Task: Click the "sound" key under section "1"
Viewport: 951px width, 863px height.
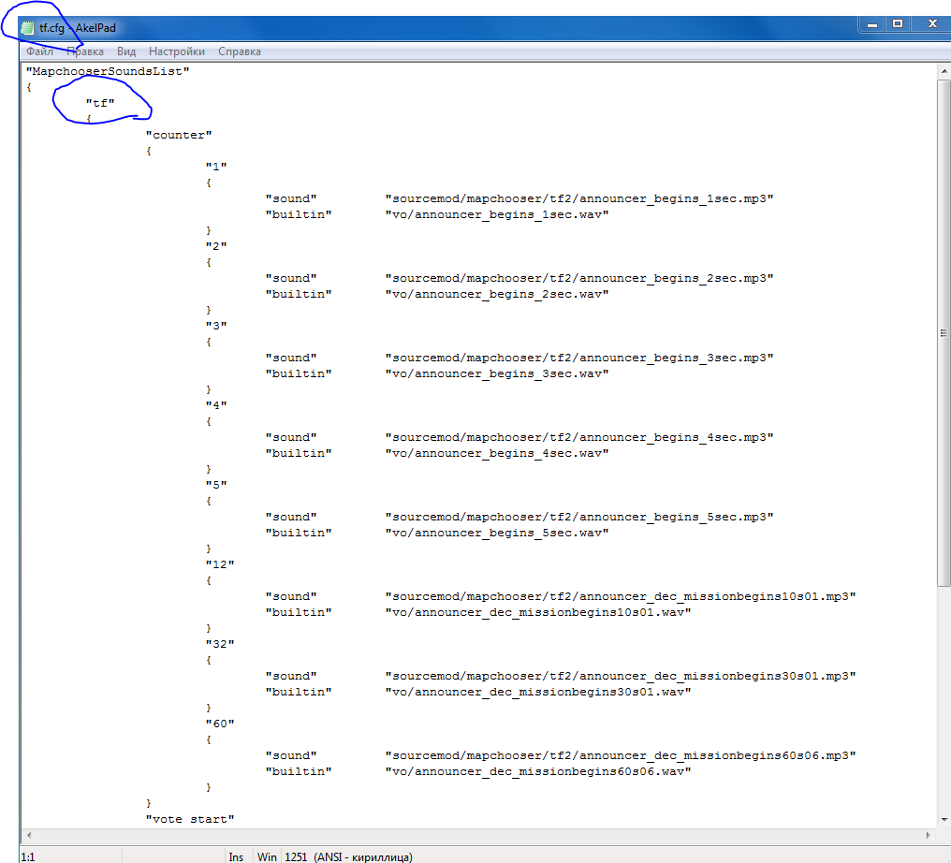Action: 290,199
